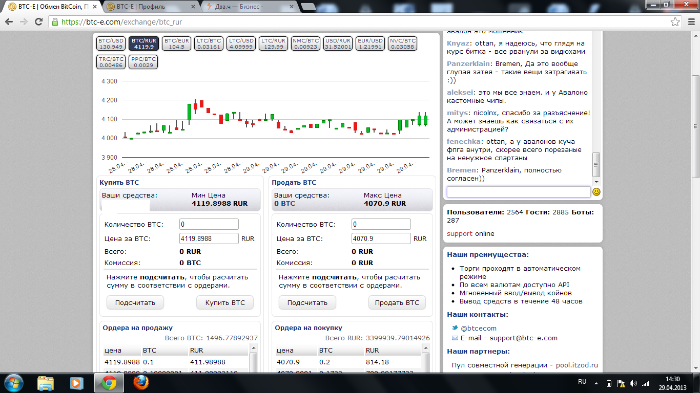700x393 pixels.
Task: Select the NVC/BTC pair
Action: [403, 43]
